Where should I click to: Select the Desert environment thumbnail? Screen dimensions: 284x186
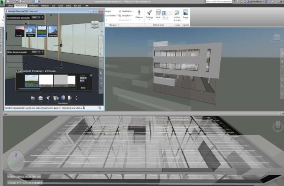(20, 31)
